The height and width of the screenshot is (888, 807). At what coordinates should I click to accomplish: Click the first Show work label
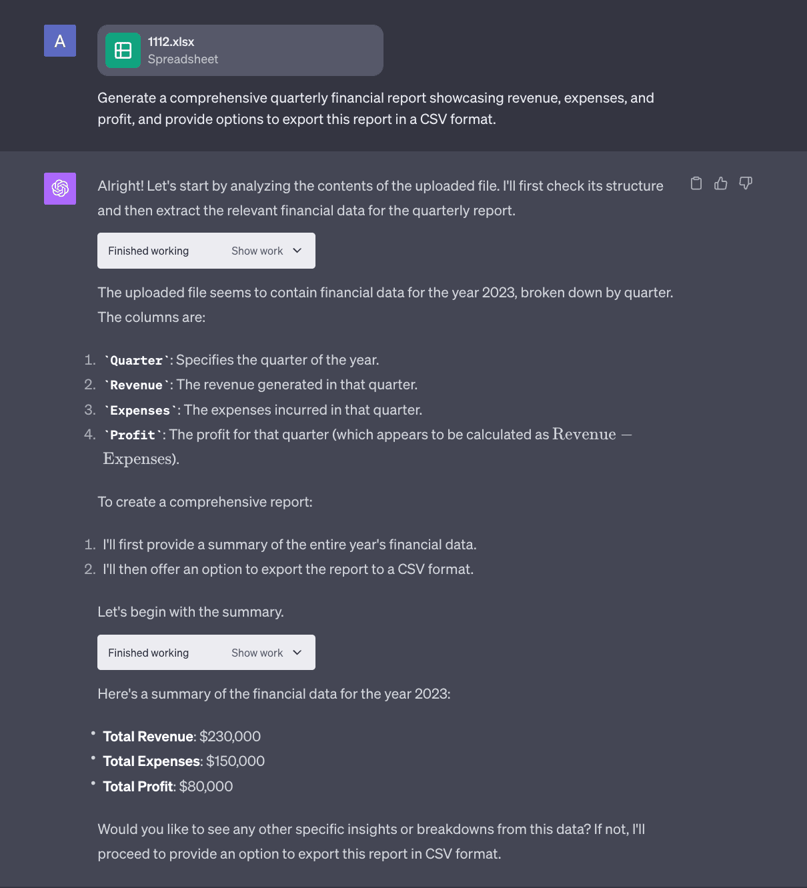[x=257, y=251]
